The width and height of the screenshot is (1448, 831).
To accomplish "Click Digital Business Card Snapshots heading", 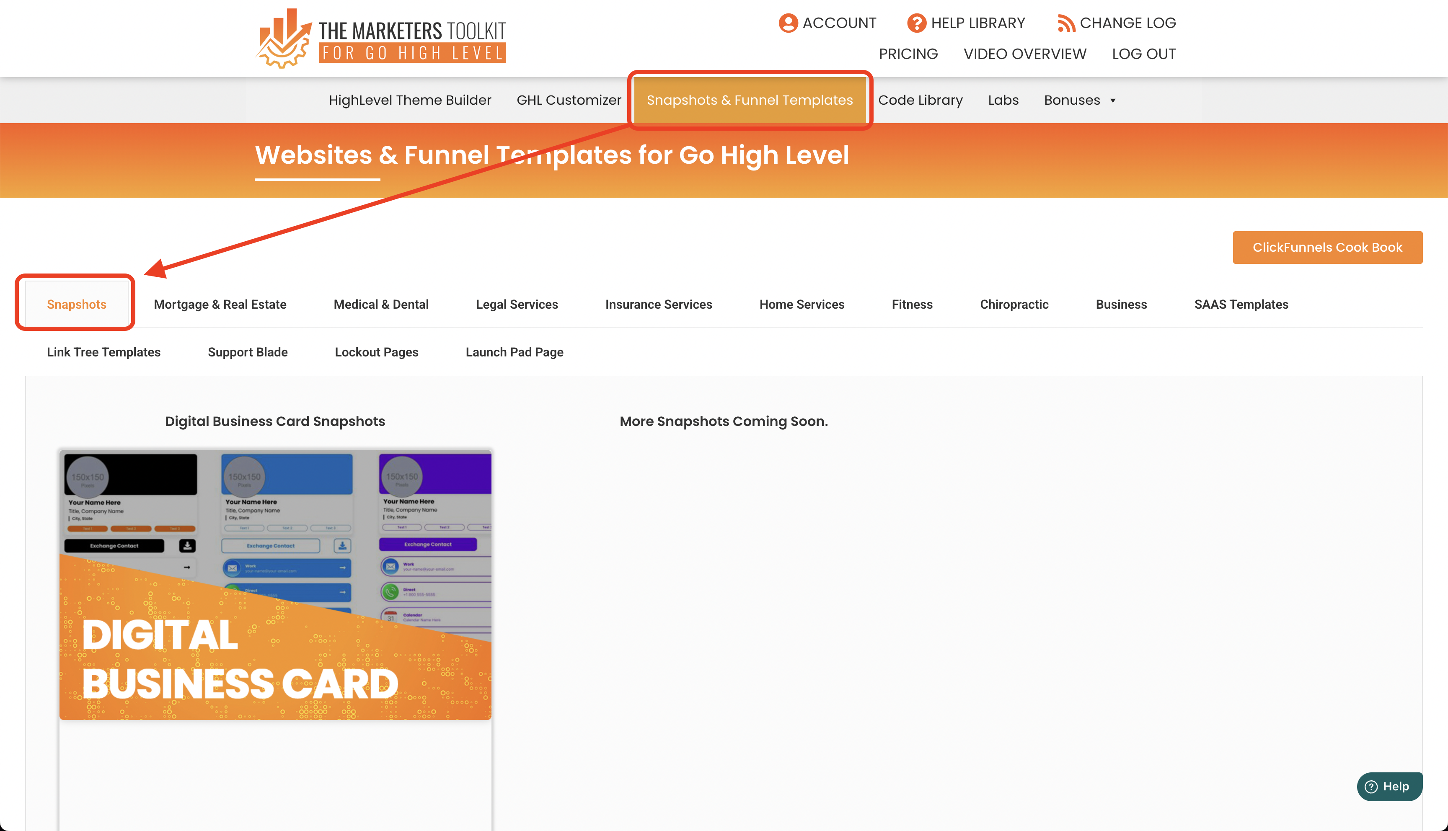I will point(275,421).
